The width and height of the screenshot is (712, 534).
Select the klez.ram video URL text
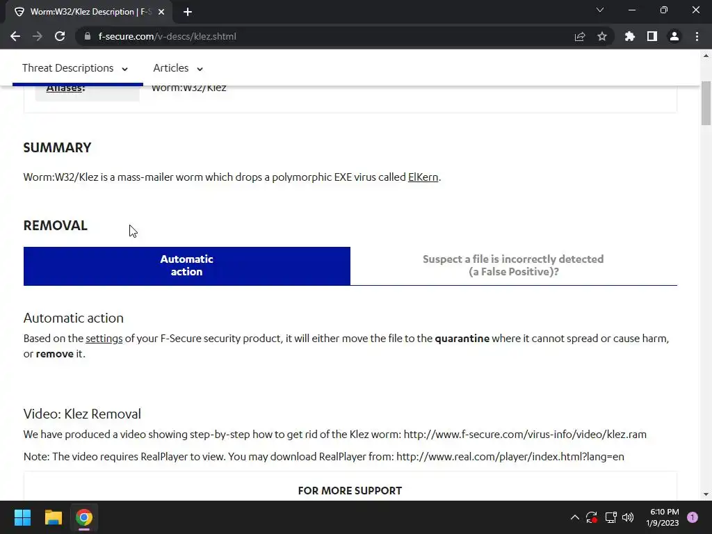525,435
